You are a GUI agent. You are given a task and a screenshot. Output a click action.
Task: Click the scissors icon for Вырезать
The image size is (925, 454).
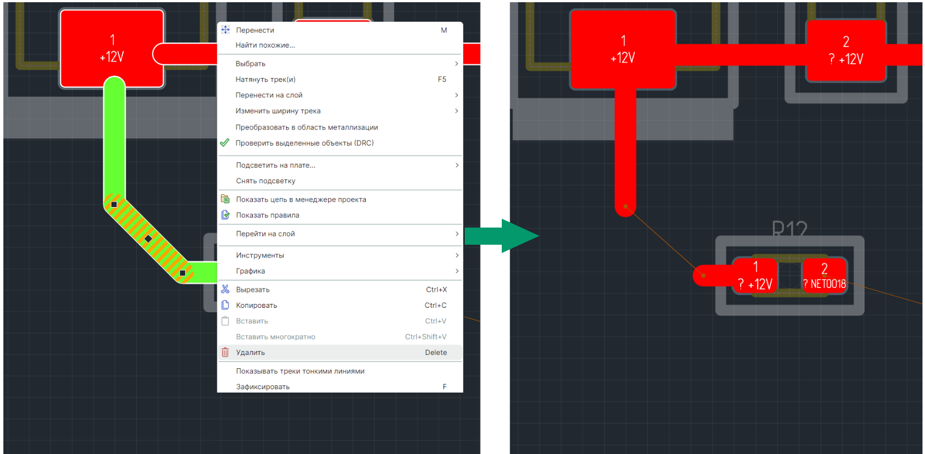(225, 290)
